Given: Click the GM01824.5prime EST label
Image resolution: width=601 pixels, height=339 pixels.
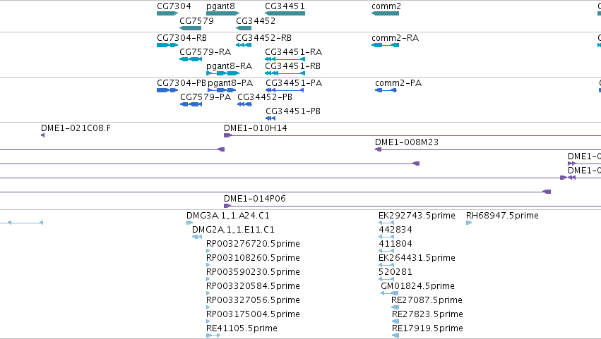Looking at the screenshot, I should (x=418, y=286).
